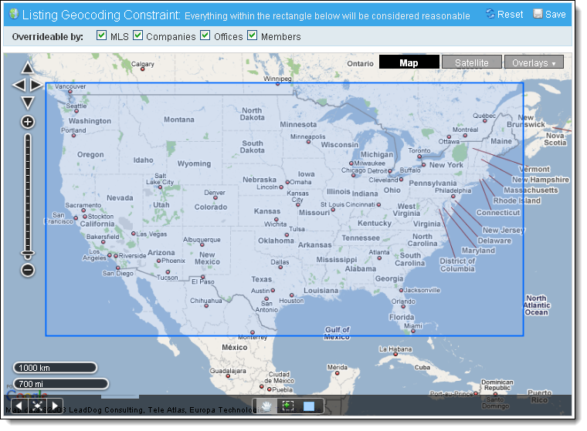Image resolution: width=587 pixels, height=431 pixels.
Task: Click the Reset link
Action: (x=510, y=14)
